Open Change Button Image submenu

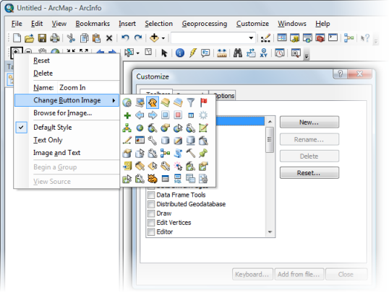(67, 100)
